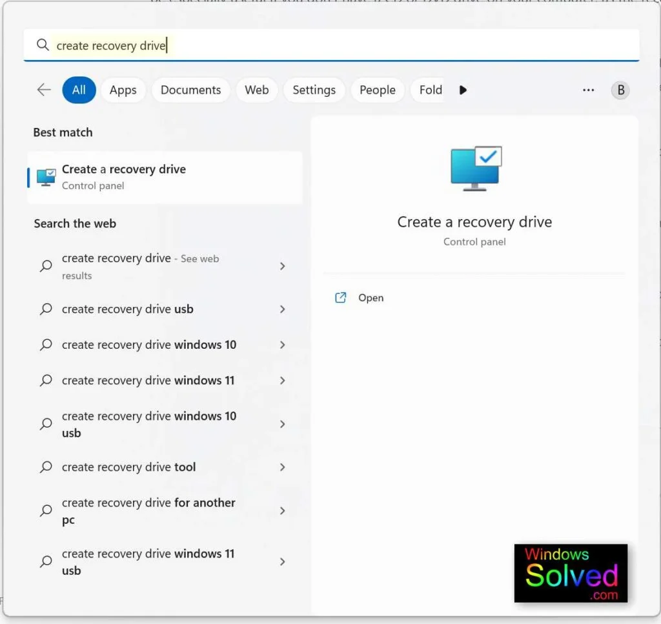The height and width of the screenshot is (624, 661).
Task: Switch to the Web filter tab
Action: pyautogui.click(x=257, y=90)
